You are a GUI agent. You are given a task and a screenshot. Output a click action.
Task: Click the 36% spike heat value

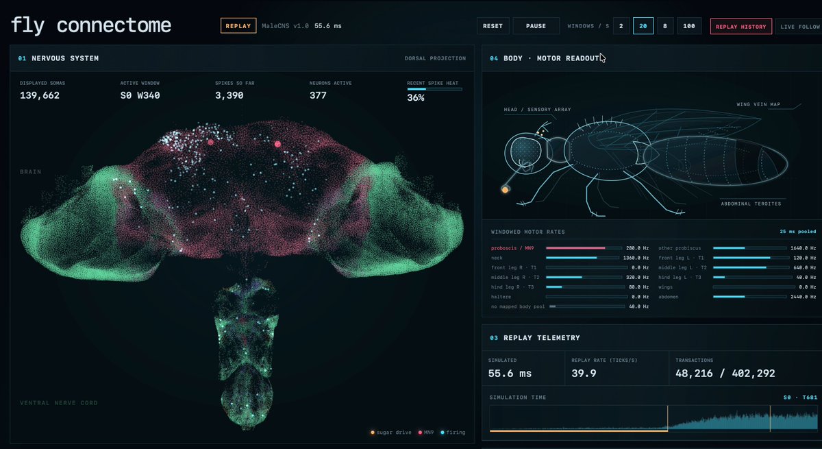pos(416,98)
